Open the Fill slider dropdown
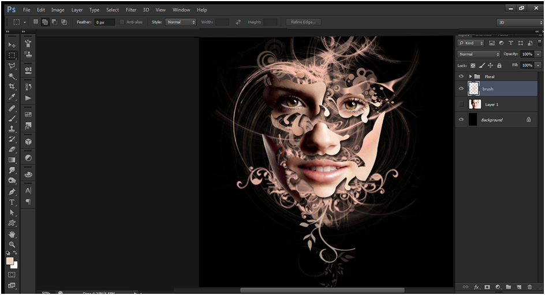 coord(538,65)
